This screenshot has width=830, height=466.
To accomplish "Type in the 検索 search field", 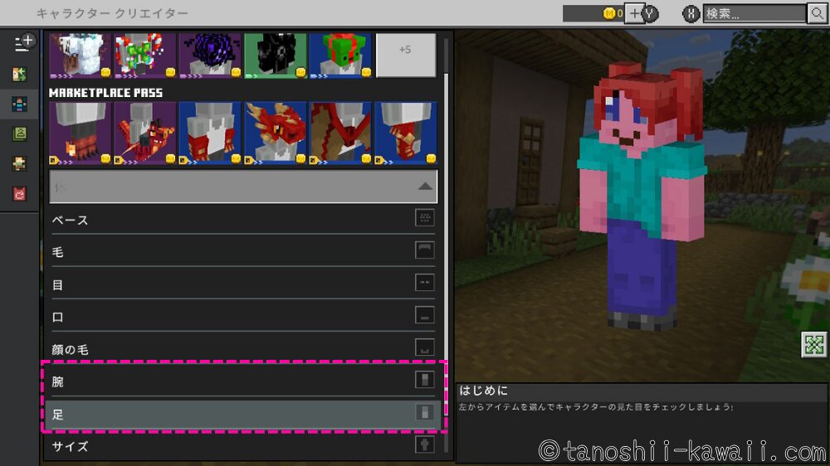I will 754,13.
